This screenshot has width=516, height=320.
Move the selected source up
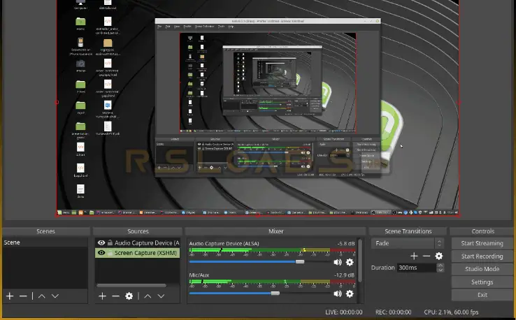(148, 296)
